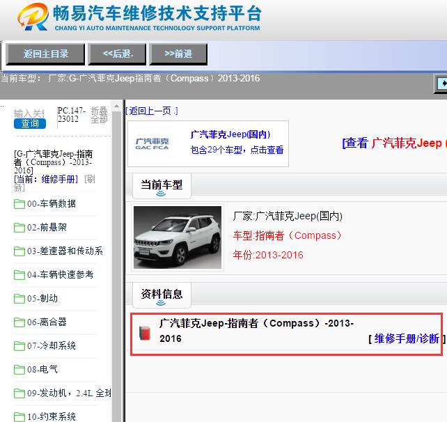Screen dimensions: 447x422
Task: Go back with the <<后退 button
Action: coord(117,54)
